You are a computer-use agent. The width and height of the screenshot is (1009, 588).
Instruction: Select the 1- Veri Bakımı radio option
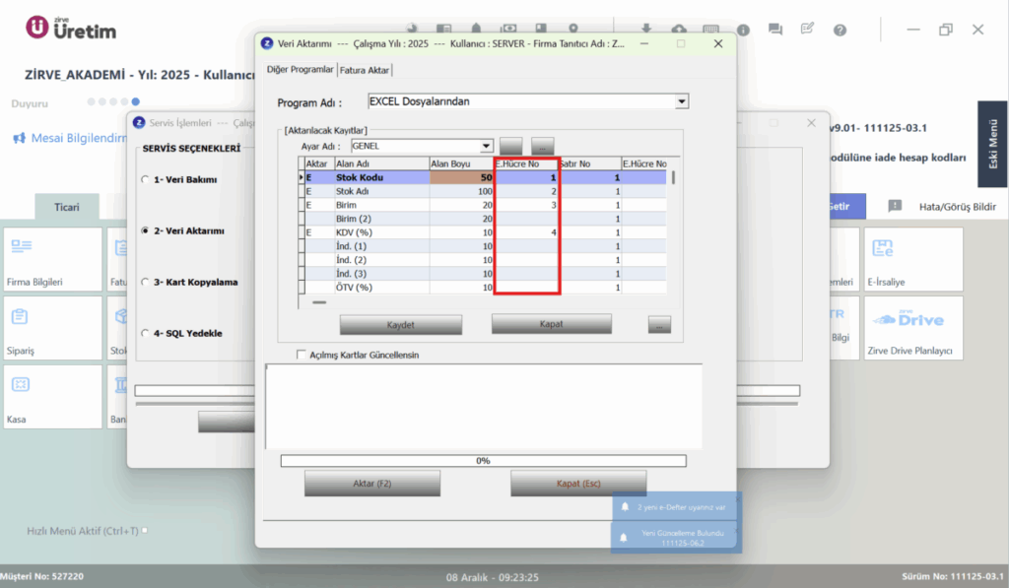click(145, 179)
